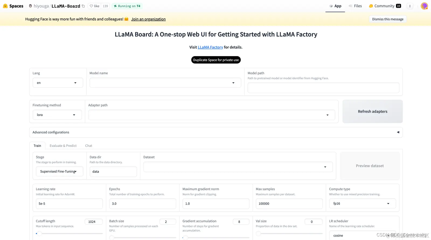431x240 pixels.
Task: Adjust the Val size slider
Action: click(x=289, y=233)
